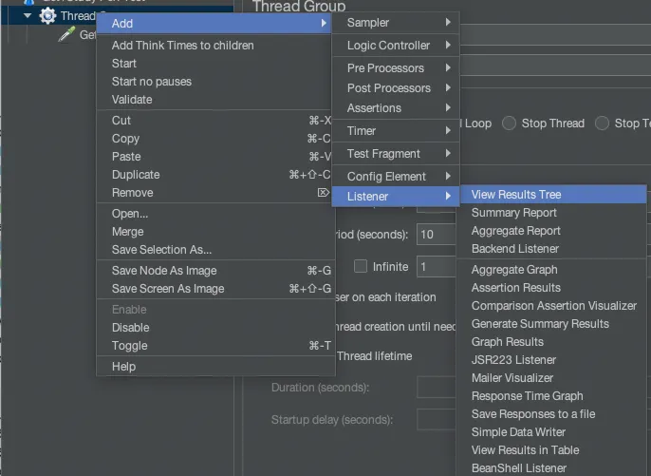Choose View Results Tree listener
Image resolution: width=651 pixels, height=476 pixels.
(x=516, y=195)
